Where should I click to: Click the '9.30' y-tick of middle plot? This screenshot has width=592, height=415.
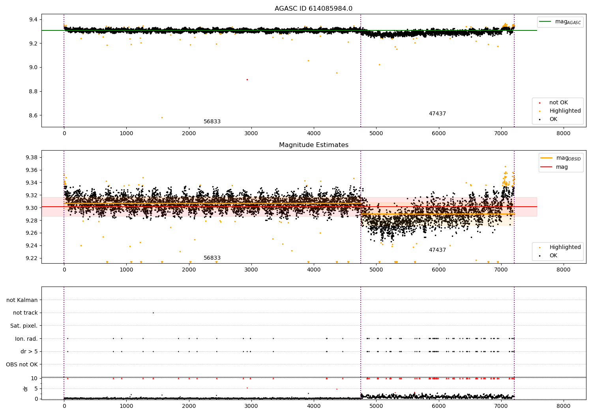(32, 208)
